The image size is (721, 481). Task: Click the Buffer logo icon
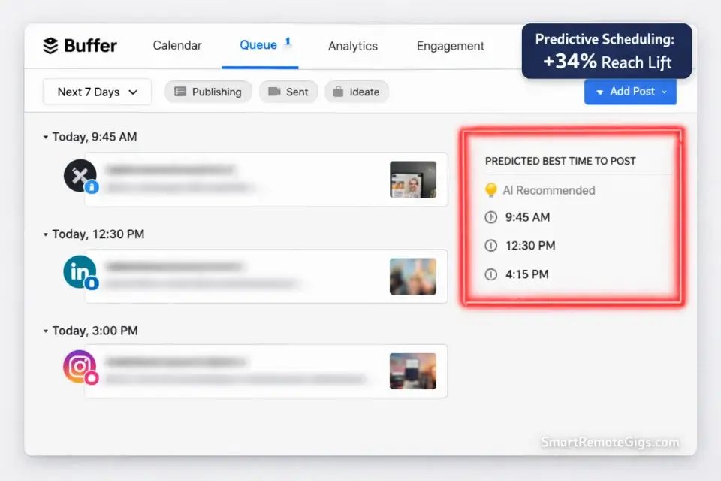click(x=50, y=46)
